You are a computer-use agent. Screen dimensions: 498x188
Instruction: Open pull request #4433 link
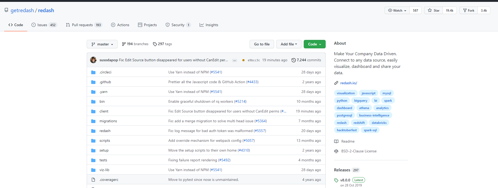click(x=252, y=82)
